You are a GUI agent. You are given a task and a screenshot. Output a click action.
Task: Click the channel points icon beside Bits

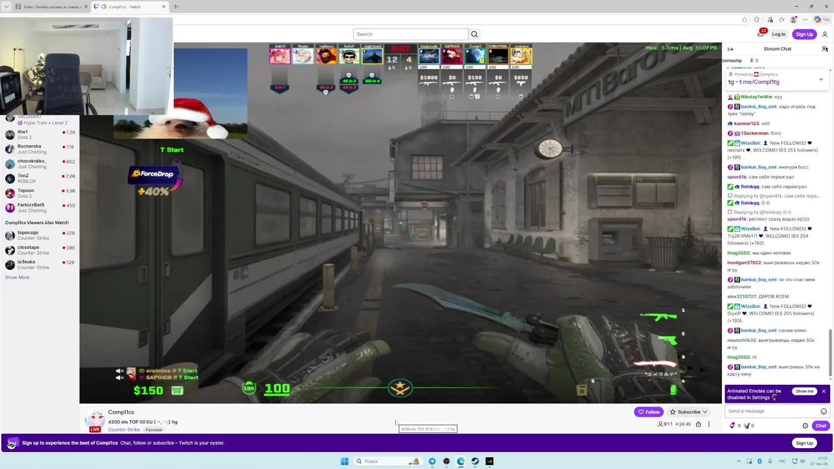point(747,425)
